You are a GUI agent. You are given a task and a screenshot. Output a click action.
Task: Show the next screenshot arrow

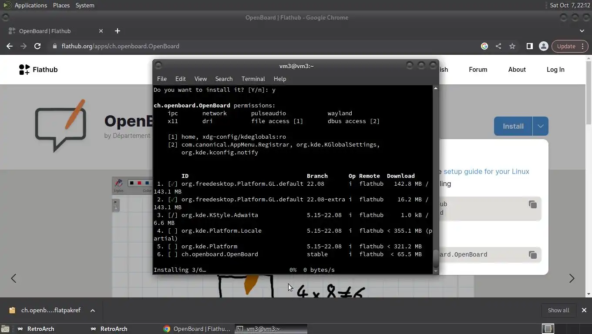pos(572,278)
